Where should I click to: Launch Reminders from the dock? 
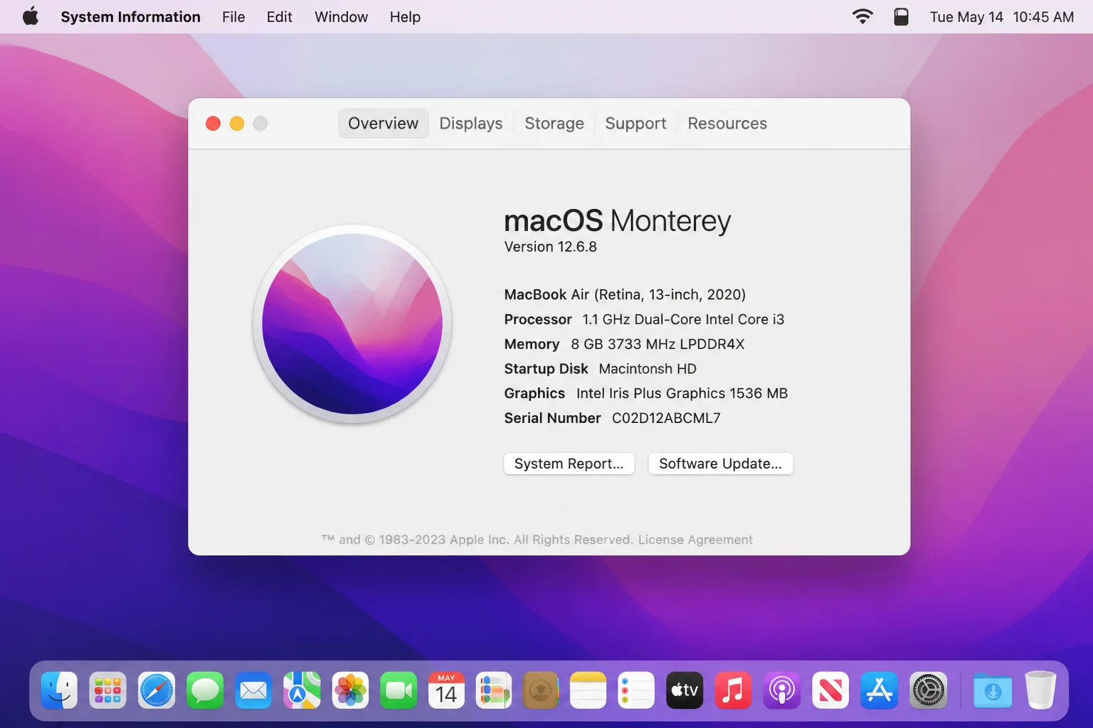[x=636, y=690]
